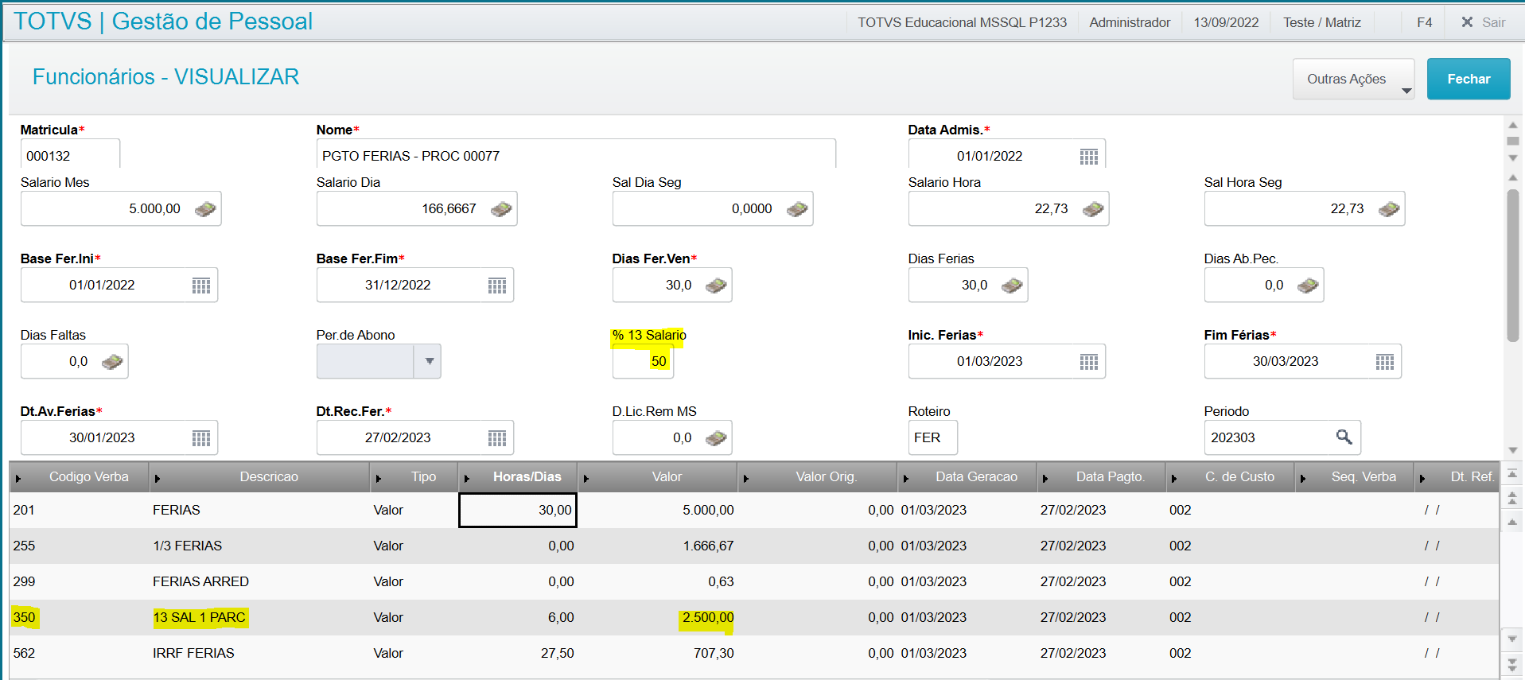Viewport: 1525px width, 680px height.
Task: Open calculator icon in Dias Ab.Pec. field
Action: click(1308, 286)
